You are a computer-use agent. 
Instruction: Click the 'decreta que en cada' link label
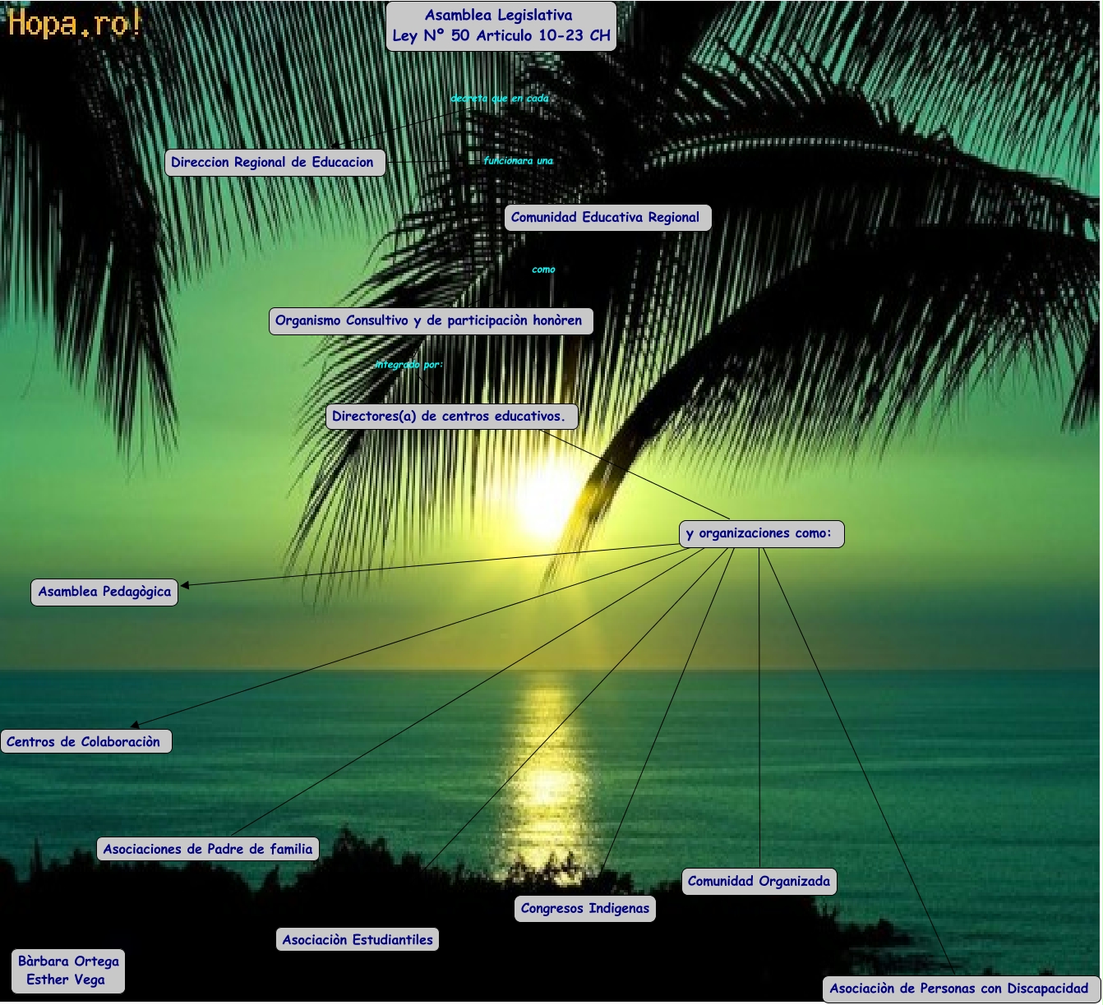[499, 99]
